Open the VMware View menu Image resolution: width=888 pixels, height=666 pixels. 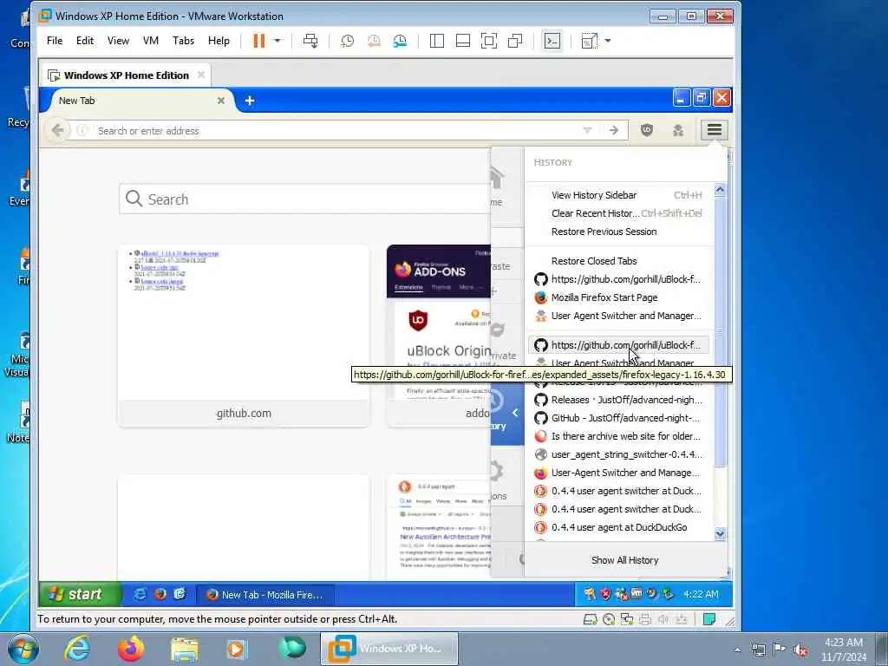[118, 41]
